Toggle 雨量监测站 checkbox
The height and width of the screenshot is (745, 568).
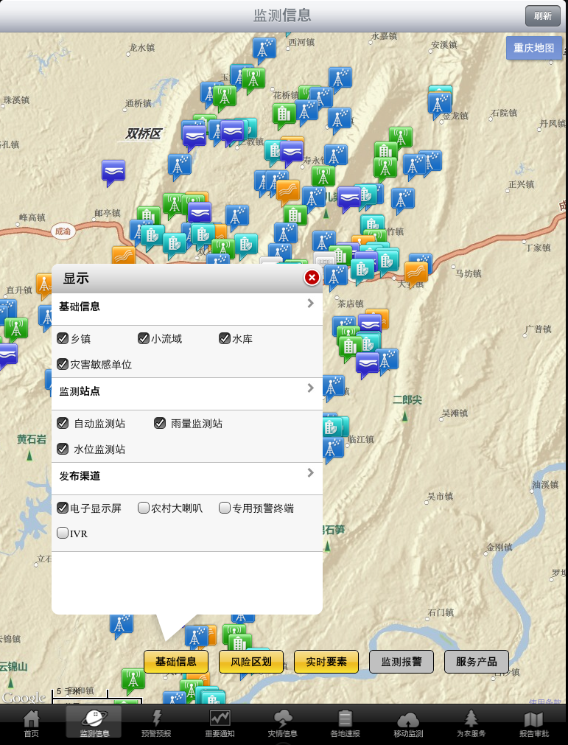(160, 423)
